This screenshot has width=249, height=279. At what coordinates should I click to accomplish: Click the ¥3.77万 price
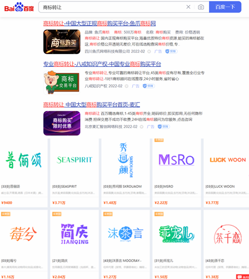pos(212,203)
